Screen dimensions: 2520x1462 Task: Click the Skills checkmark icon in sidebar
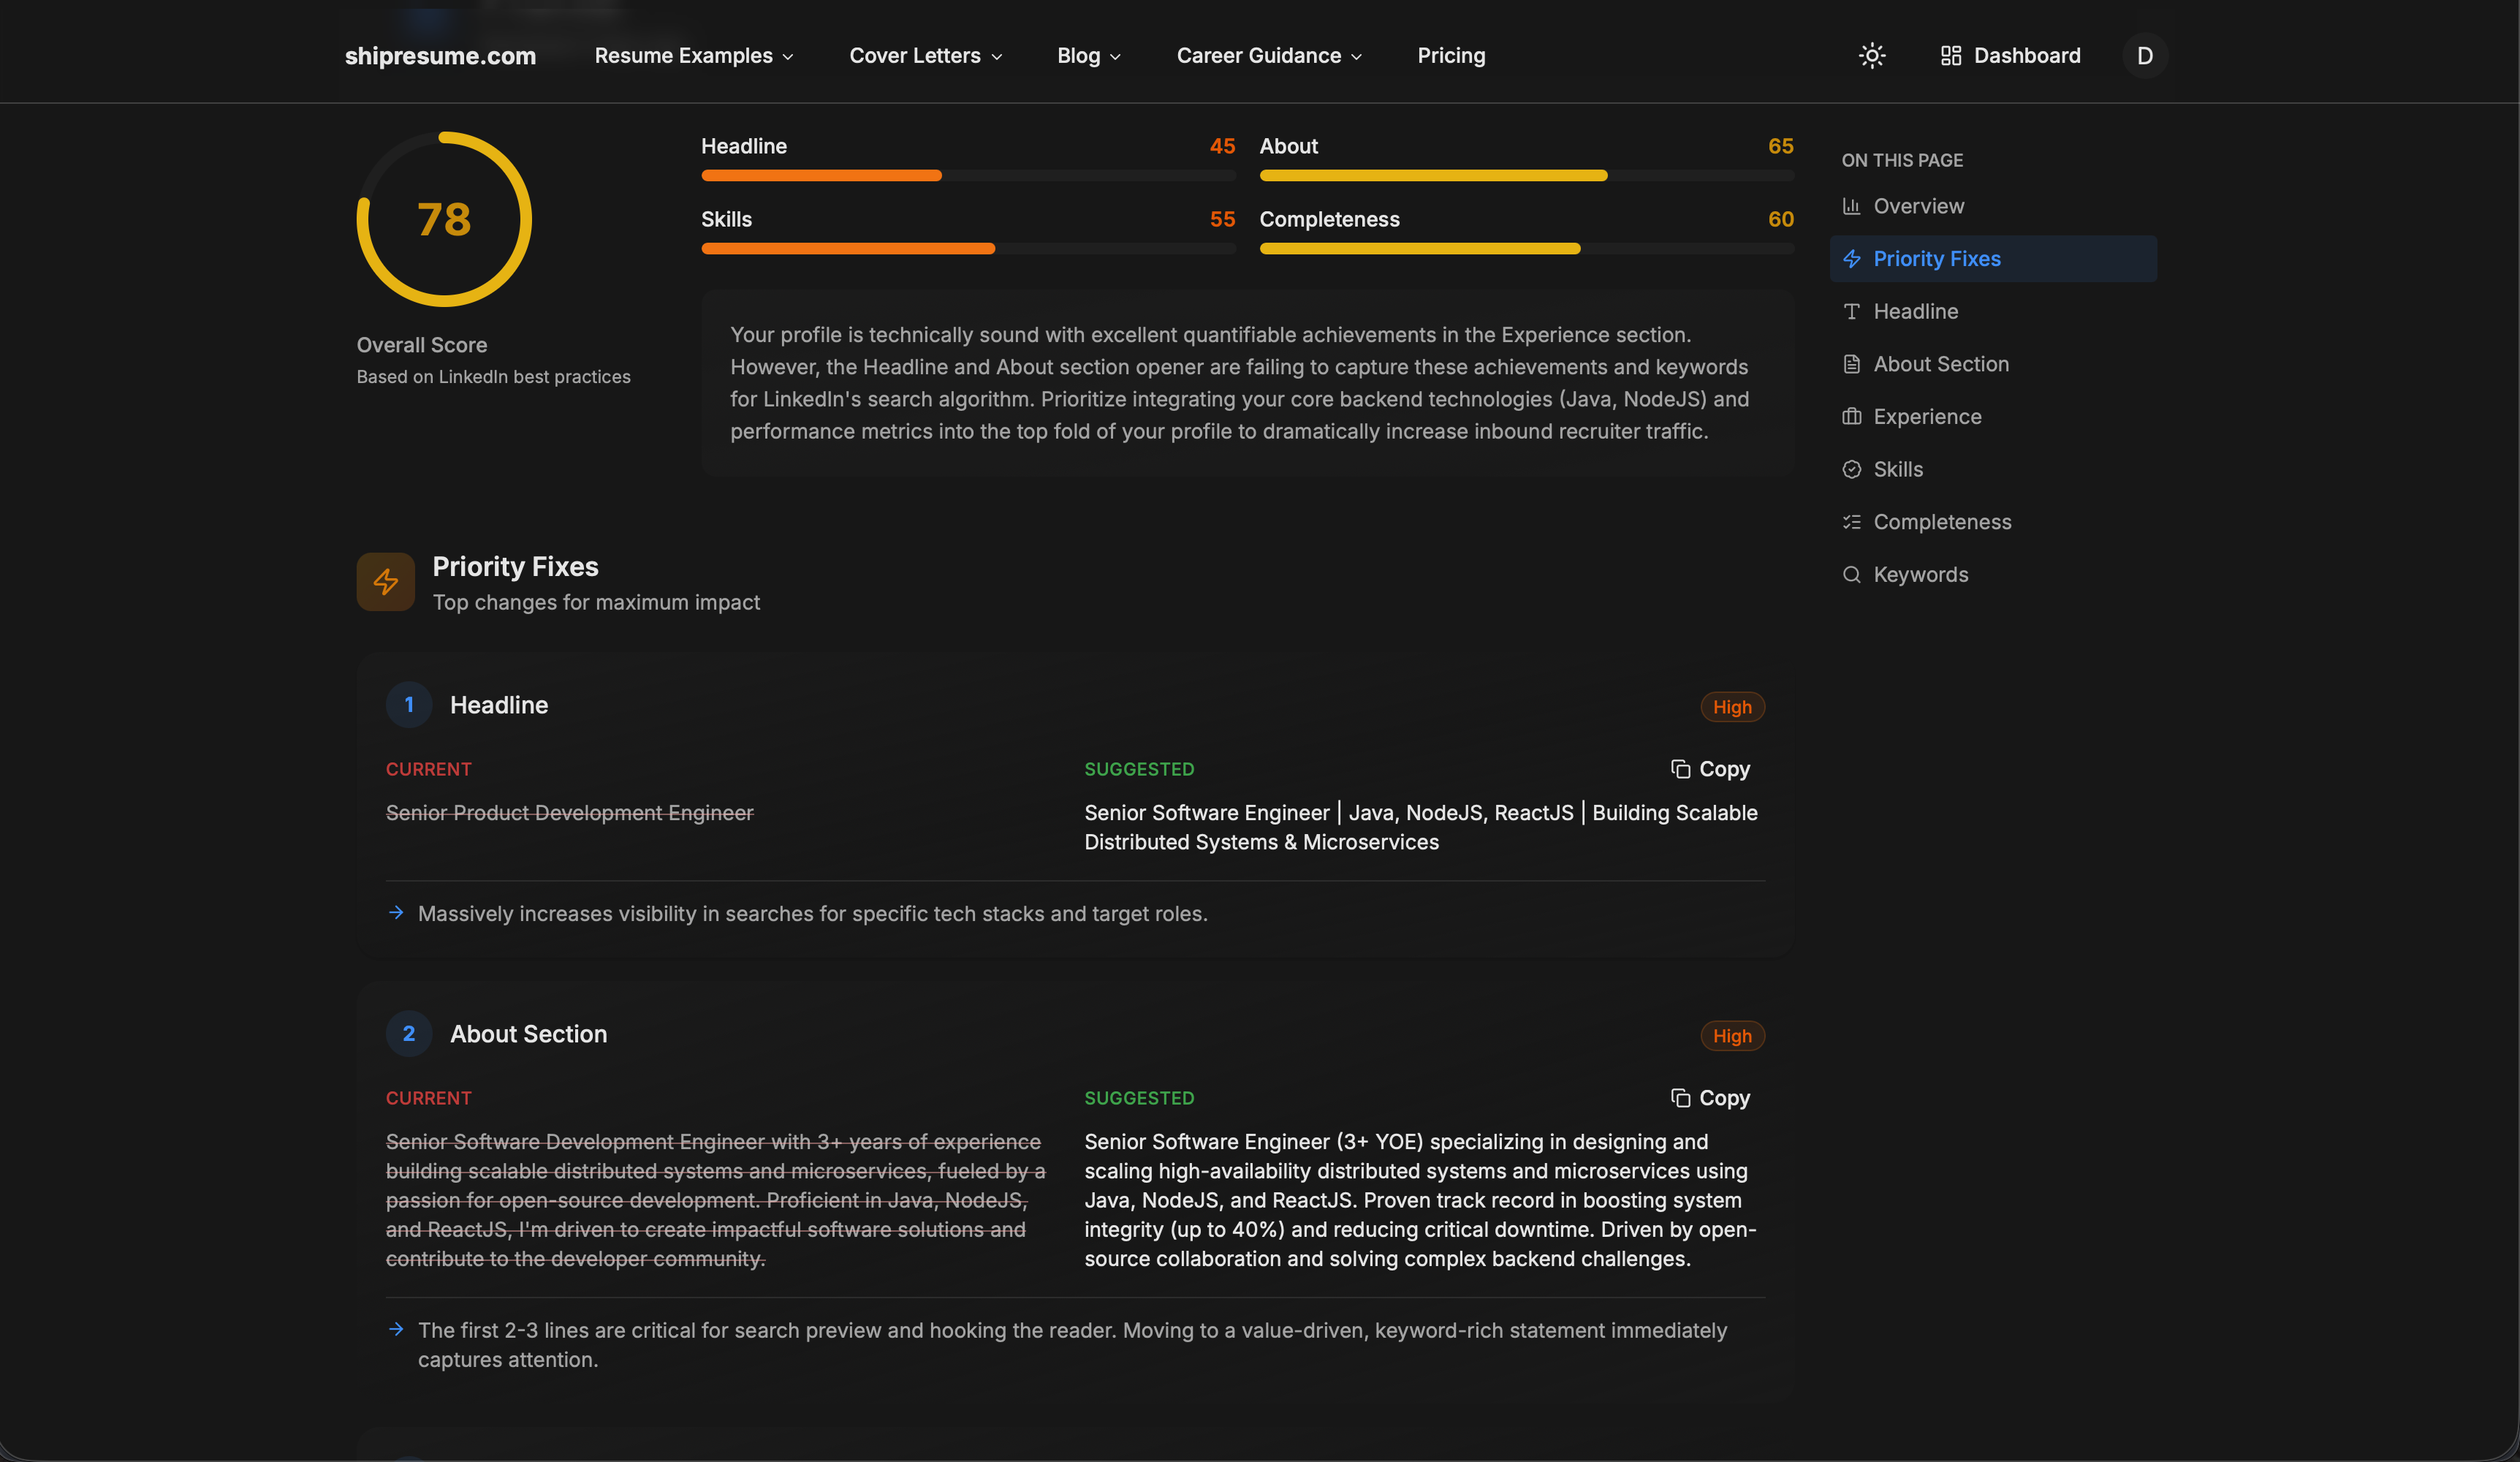pos(1852,468)
